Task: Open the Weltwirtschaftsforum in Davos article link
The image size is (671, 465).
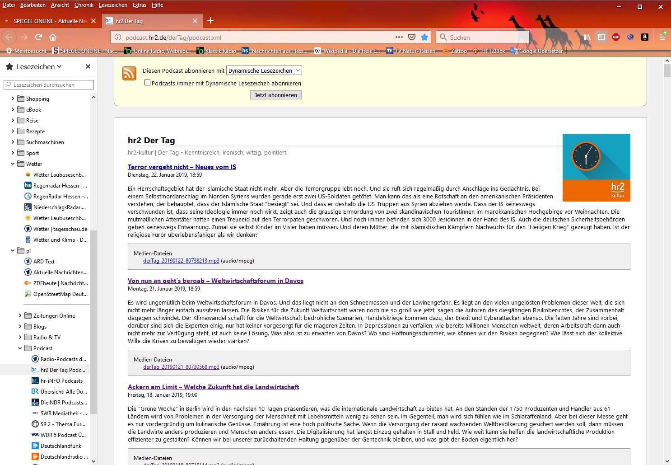Action: coord(216,281)
